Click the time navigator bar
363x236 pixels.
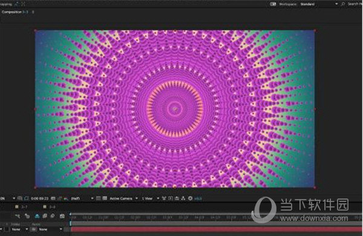(x=217, y=214)
